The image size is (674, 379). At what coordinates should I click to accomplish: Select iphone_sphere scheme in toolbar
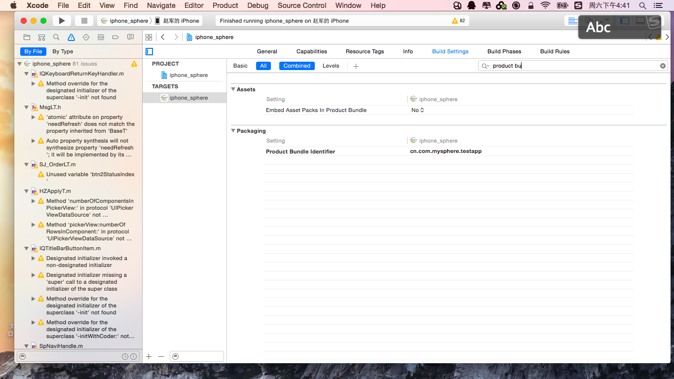pos(124,21)
